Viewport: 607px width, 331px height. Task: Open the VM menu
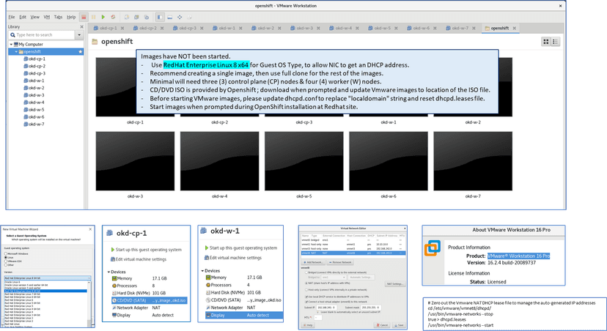47,16
